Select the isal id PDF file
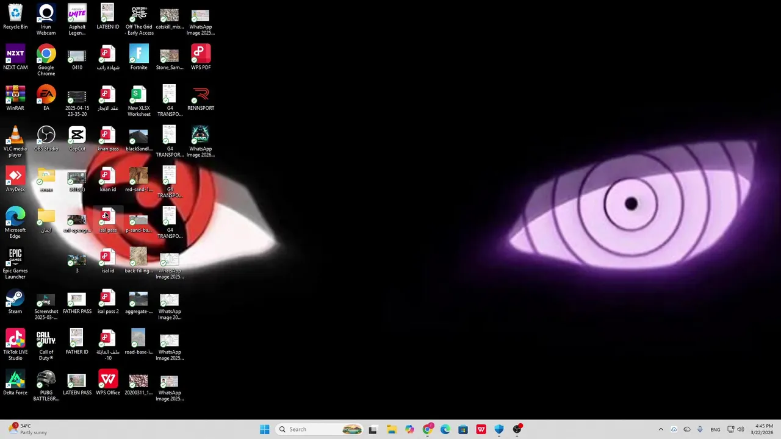Viewport: 781px width, 439px height. tap(108, 261)
